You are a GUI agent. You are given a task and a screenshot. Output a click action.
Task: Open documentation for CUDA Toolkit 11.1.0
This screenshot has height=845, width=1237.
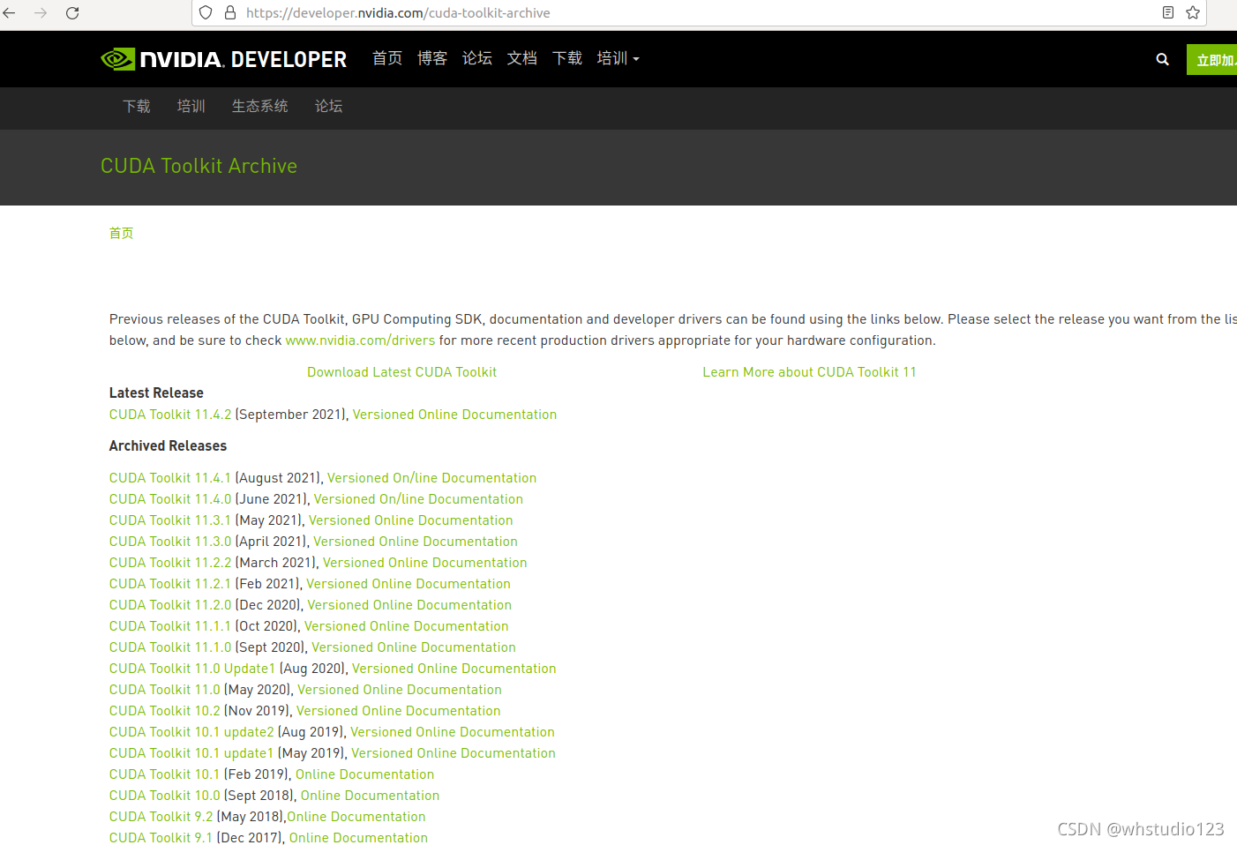pos(414,647)
